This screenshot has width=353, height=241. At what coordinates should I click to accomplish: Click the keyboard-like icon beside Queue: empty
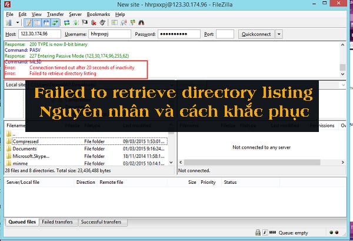pos(272,232)
